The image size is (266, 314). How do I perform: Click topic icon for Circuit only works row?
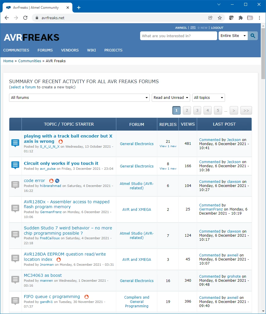pyautogui.click(x=15, y=165)
